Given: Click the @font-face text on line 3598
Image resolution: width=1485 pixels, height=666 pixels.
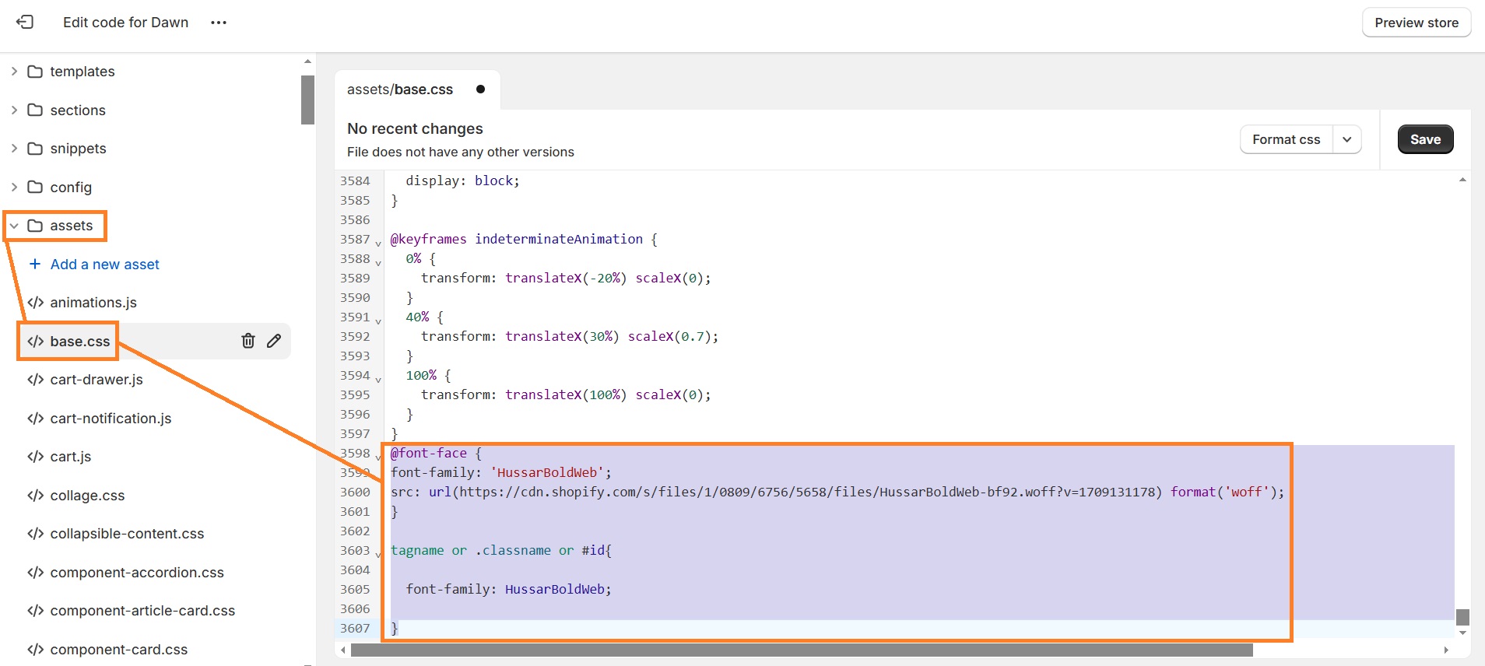Looking at the screenshot, I should point(429,453).
